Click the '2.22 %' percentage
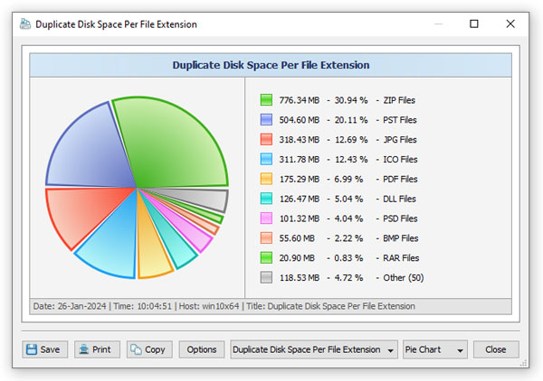The image size is (543, 381). 348,238
